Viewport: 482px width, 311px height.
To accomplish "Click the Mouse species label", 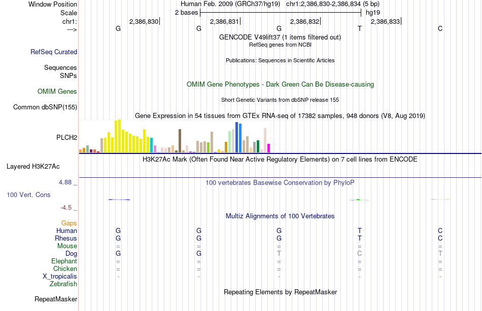I will tap(67, 246).
